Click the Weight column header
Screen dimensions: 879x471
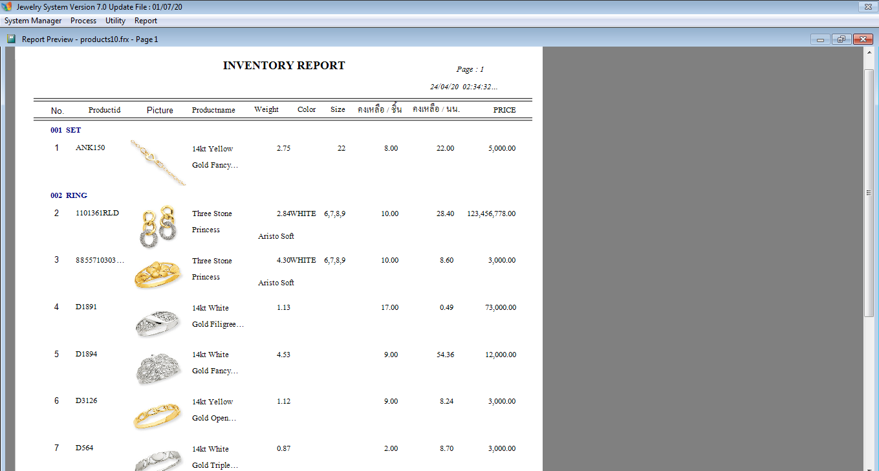(266, 109)
